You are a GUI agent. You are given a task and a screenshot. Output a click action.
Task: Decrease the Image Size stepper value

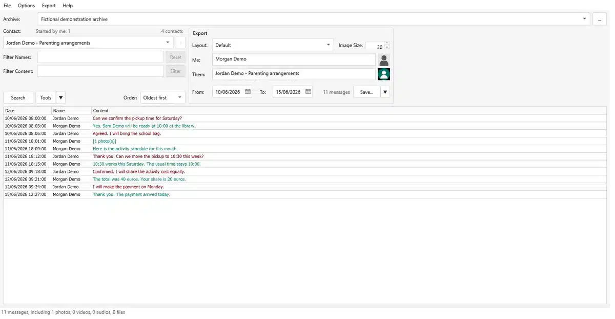[387, 47]
